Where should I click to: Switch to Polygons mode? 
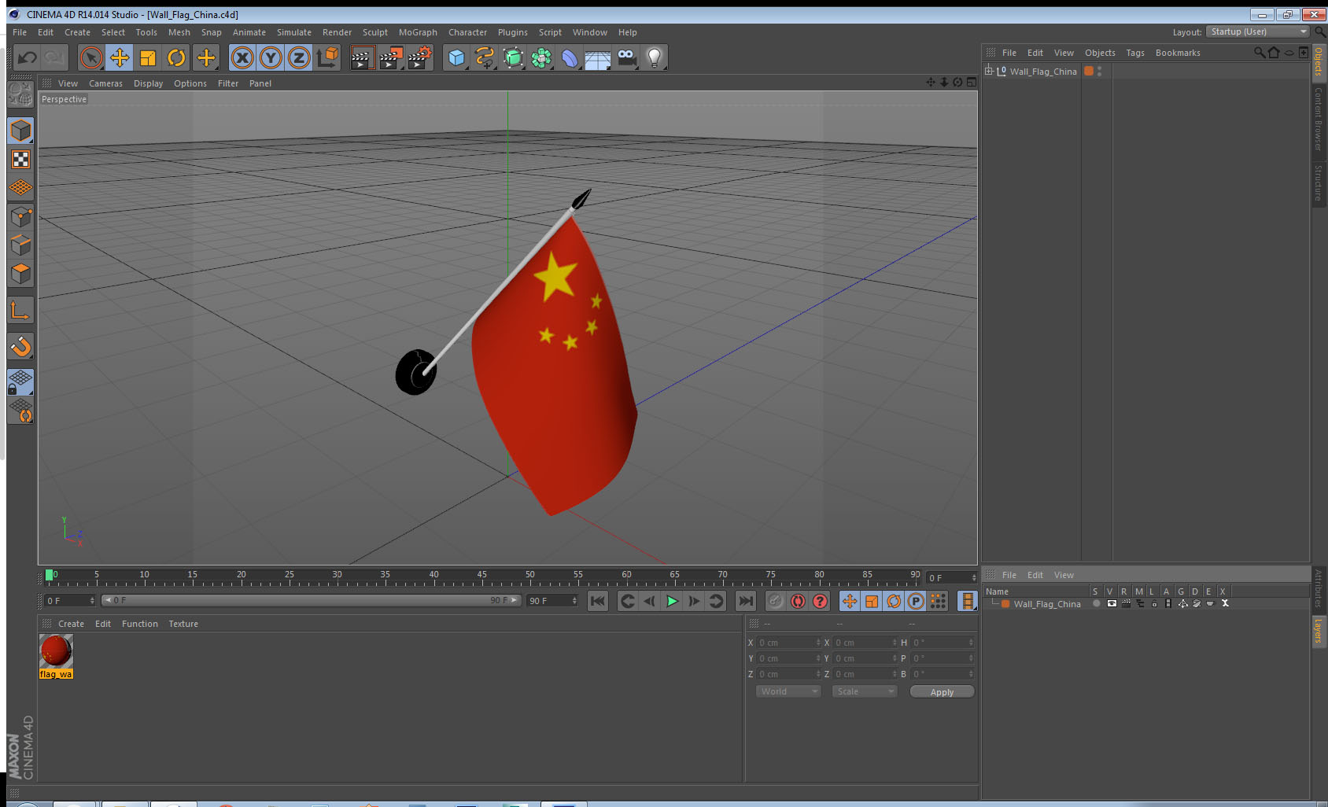pyautogui.click(x=20, y=274)
